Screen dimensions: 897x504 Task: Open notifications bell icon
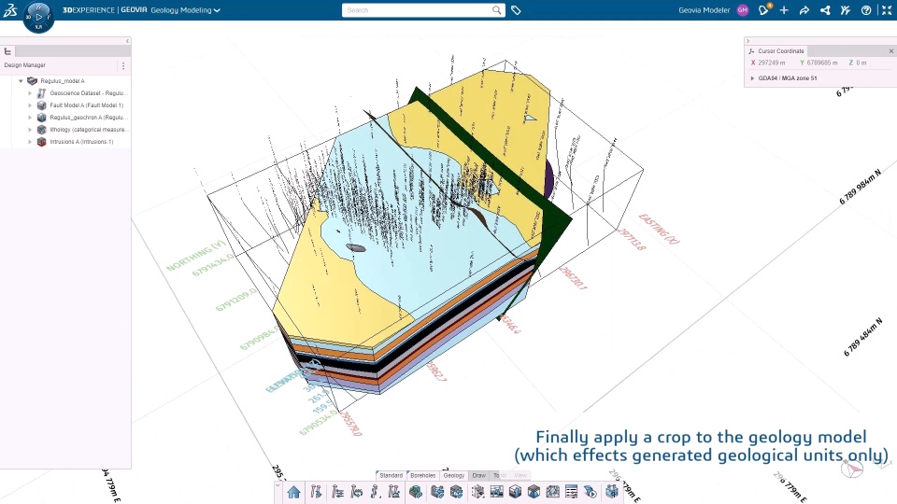coord(764,10)
